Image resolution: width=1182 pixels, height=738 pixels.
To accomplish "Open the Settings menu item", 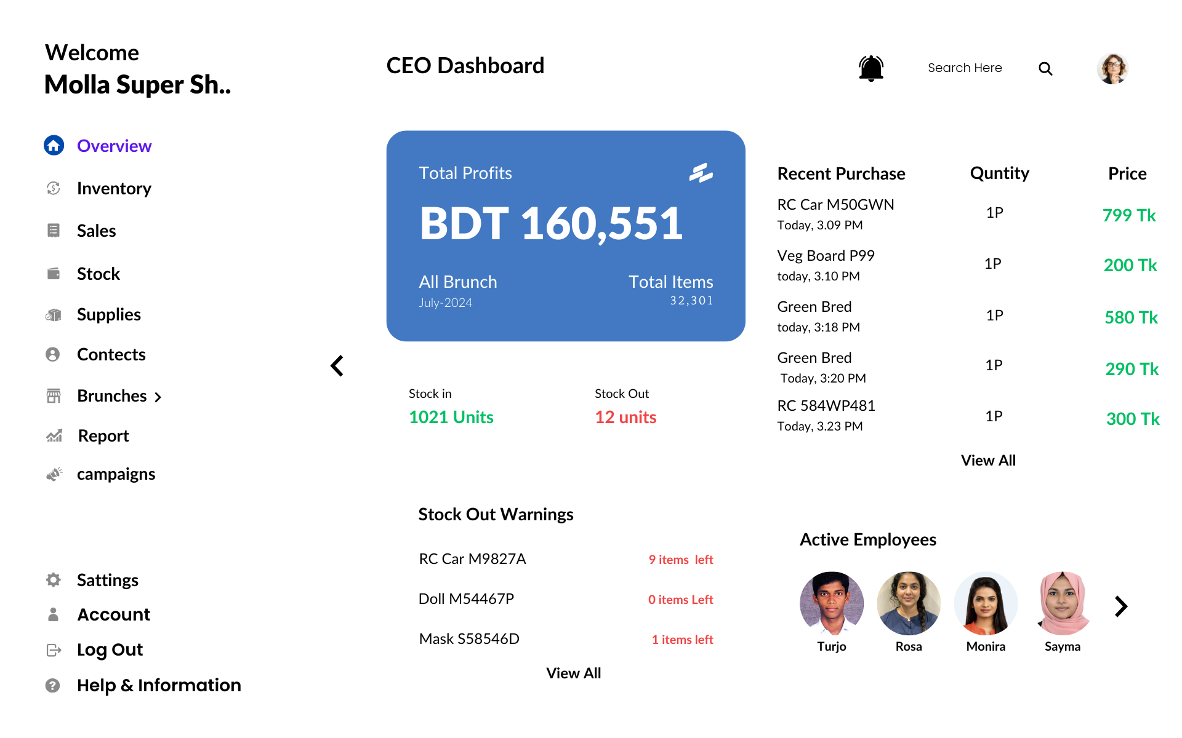I will click(105, 580).
